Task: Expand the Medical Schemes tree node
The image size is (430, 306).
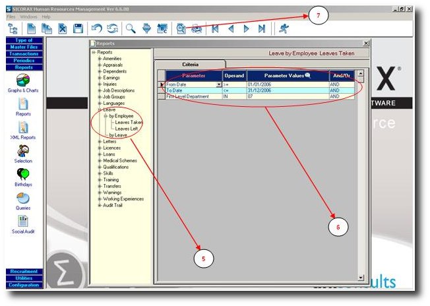Action: (x=100, y=161)
